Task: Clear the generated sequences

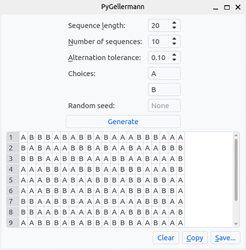Action: [x=166, y=238]
